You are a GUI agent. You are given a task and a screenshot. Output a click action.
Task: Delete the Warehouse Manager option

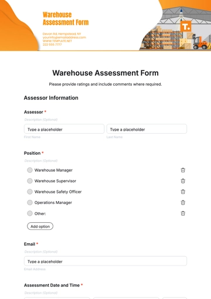pos(183,170)
